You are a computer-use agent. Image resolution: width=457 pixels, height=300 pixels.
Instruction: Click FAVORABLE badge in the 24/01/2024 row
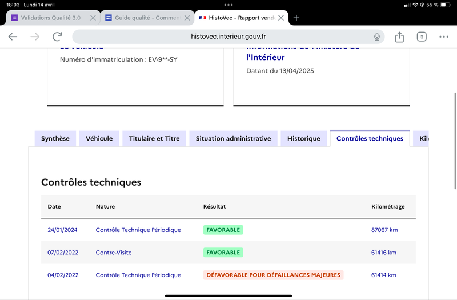tap(223, 230)
